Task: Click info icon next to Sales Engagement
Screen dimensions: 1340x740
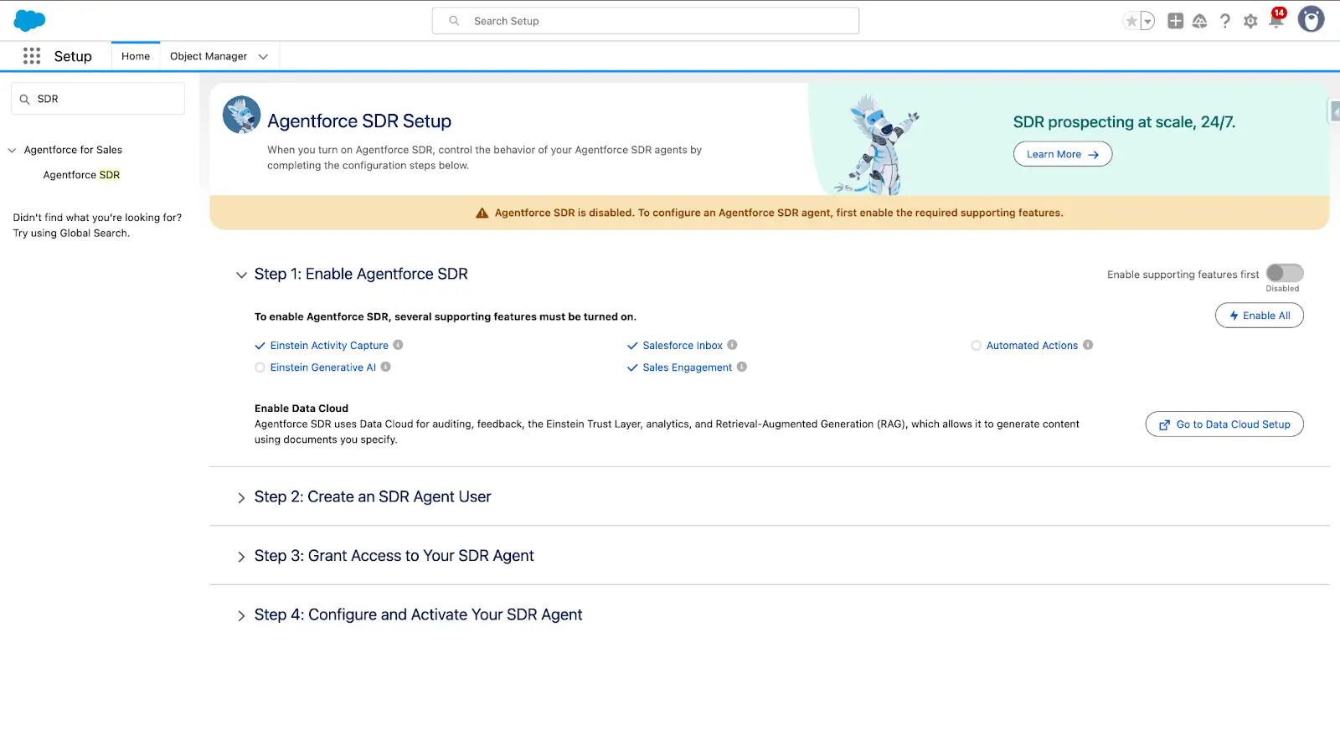Action: point(741,367)
